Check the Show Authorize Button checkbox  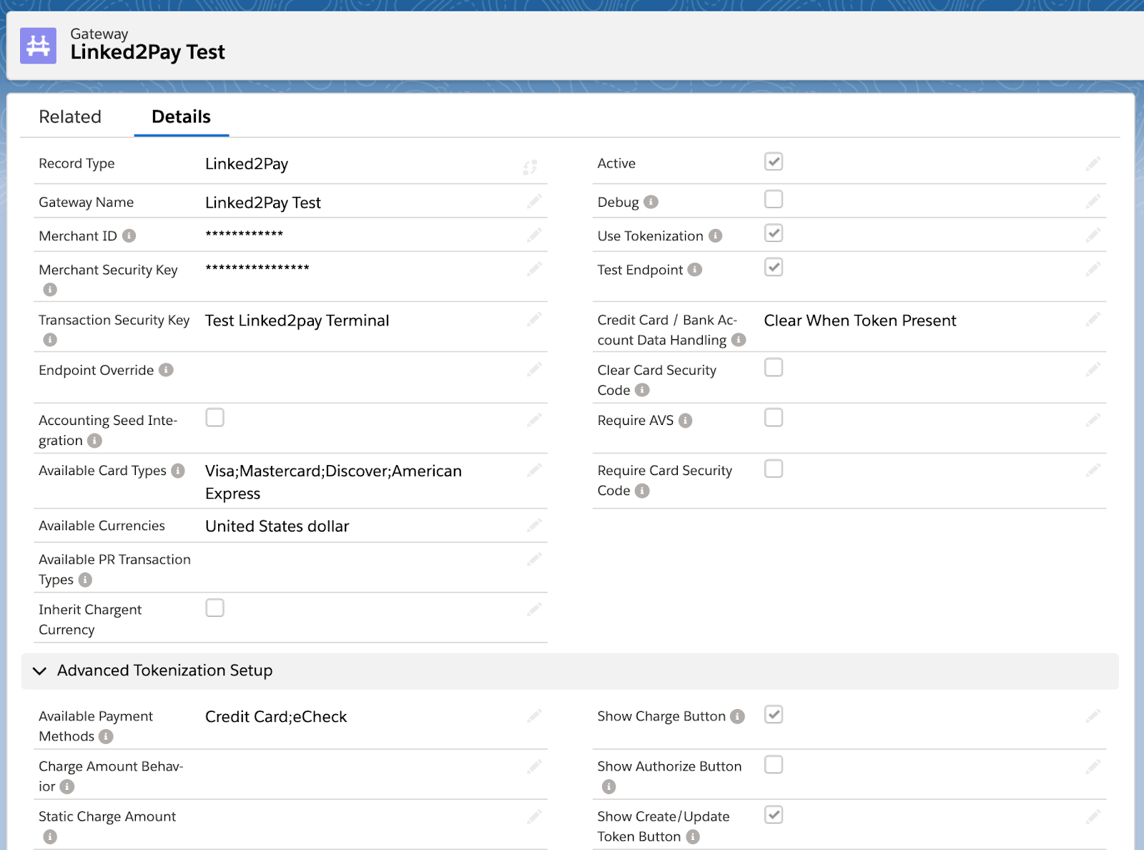click(x=773, y=765)
